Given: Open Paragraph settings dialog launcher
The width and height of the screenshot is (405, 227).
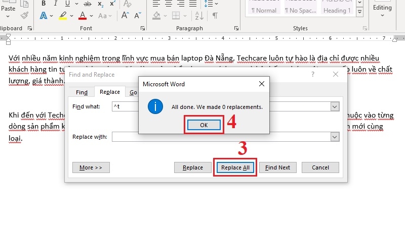Looking at the screenshot, I should tap(236, 28).
